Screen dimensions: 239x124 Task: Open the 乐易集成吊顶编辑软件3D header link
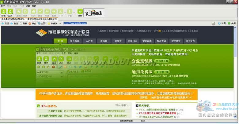175,31
